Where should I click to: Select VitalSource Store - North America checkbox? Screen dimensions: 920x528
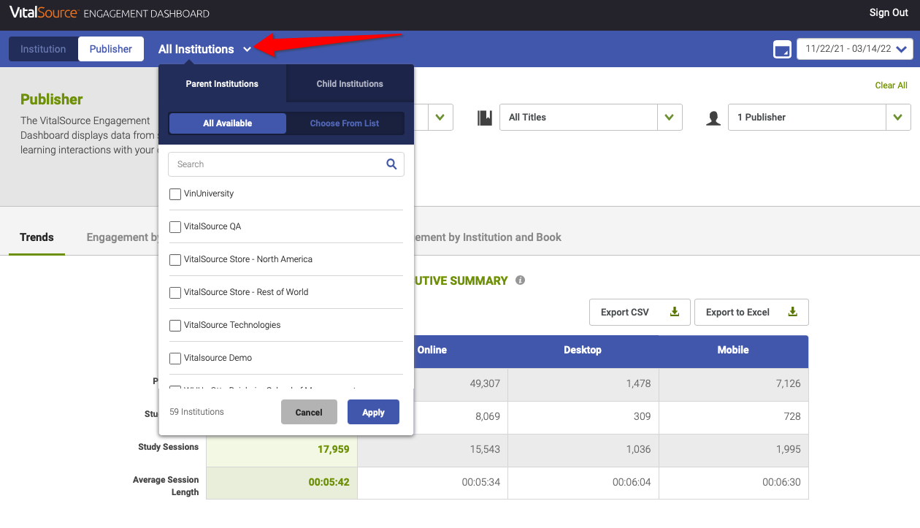pyautogui.click(x=175, y=260)
